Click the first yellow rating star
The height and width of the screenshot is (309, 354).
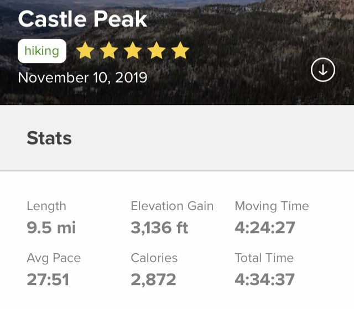[85, 50]
